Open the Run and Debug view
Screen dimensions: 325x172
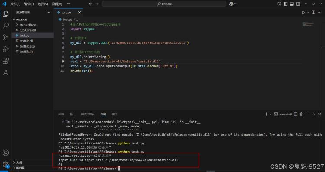pos(6,49)
